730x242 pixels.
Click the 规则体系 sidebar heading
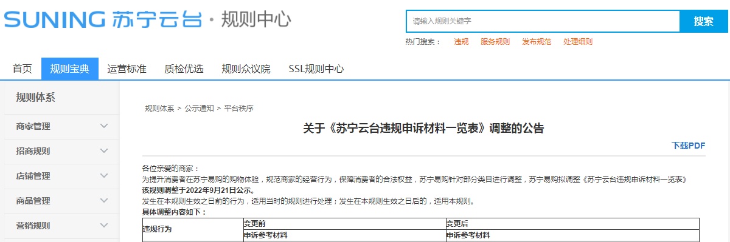(x=35, y=98)
